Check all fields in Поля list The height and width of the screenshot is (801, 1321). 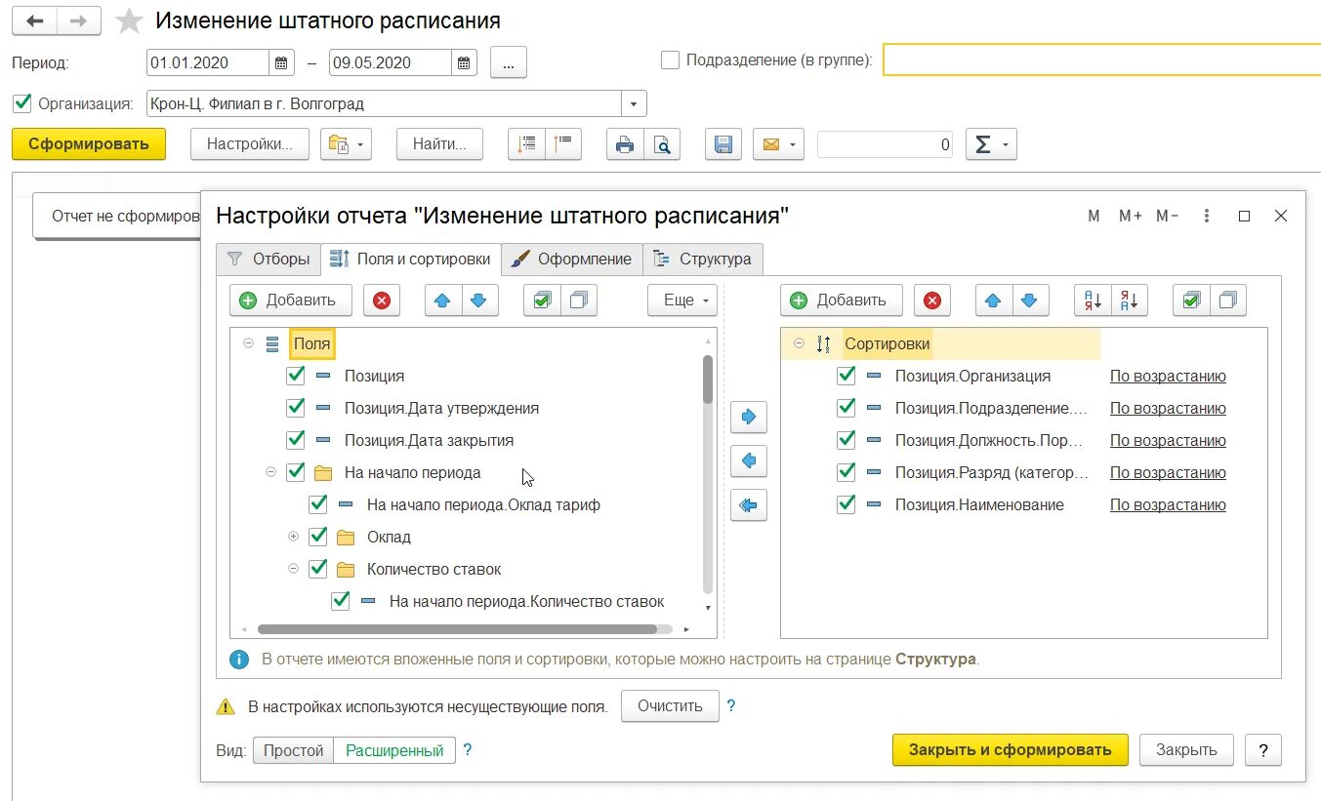point(542,300)
